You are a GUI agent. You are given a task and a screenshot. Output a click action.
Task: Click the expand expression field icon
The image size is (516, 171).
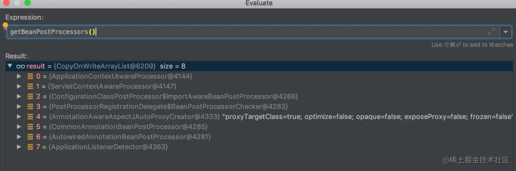click(491, 32)
